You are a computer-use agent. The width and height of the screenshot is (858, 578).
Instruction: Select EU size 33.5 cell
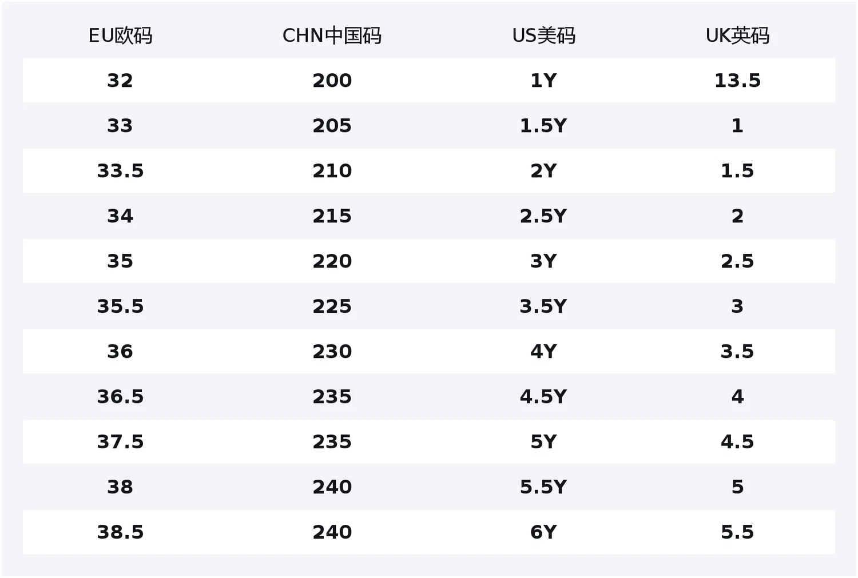pyautogui.click(x=120, y=171)
